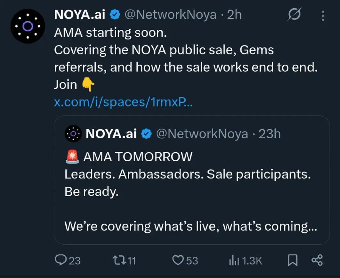Click small NOYA.ai avatar in quoted tweet
This screenshot has width=340, height=278.
coord(73,134)
